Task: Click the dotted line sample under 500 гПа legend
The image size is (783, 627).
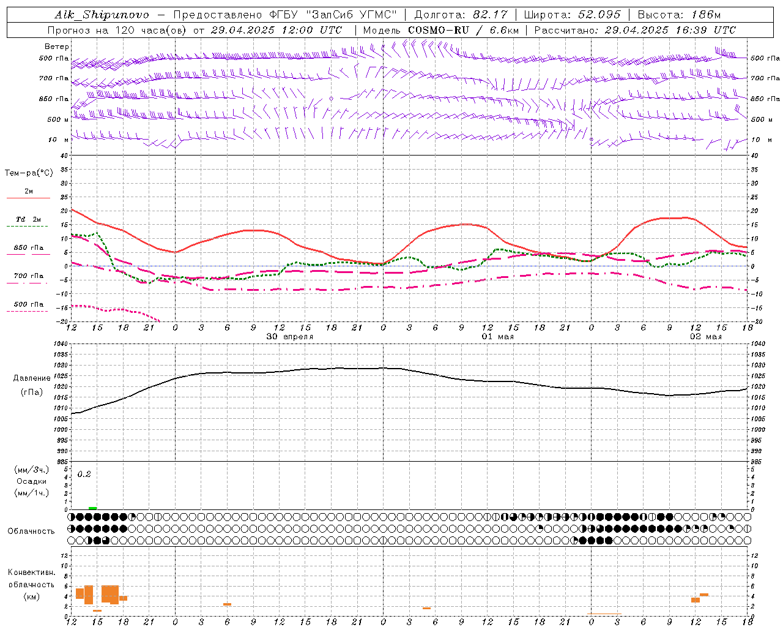Action: (x=27, y=312)
